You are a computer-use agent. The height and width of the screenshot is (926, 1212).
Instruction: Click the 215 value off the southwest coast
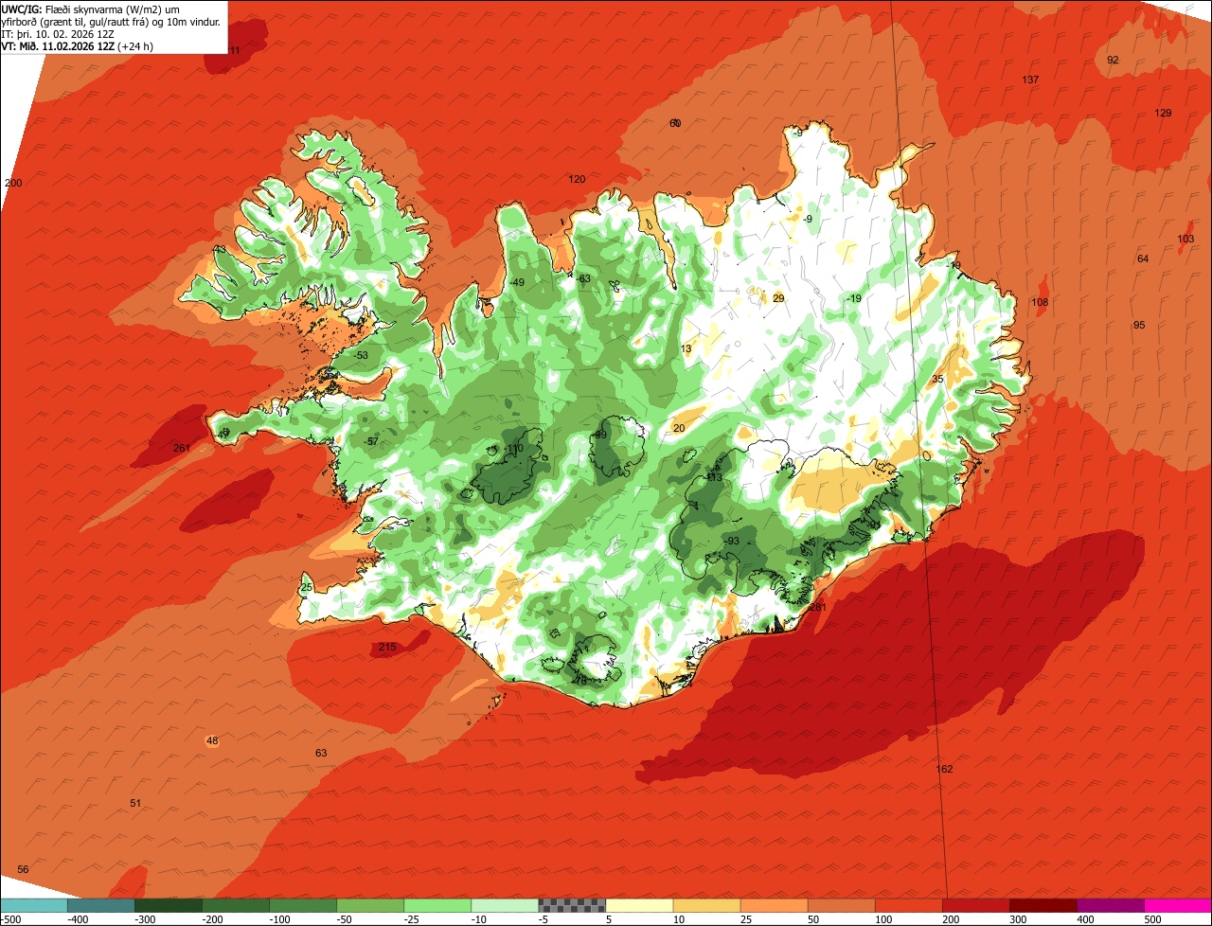[387, 648]
